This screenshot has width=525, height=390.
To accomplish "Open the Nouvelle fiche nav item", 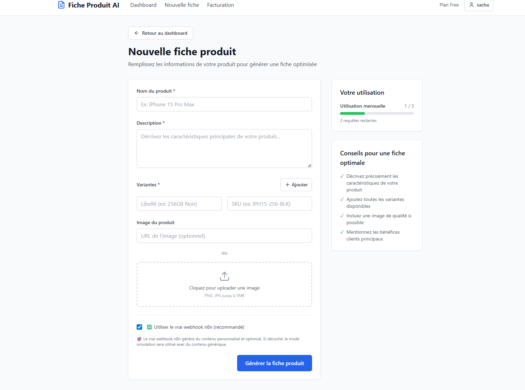I will point(182,5).
